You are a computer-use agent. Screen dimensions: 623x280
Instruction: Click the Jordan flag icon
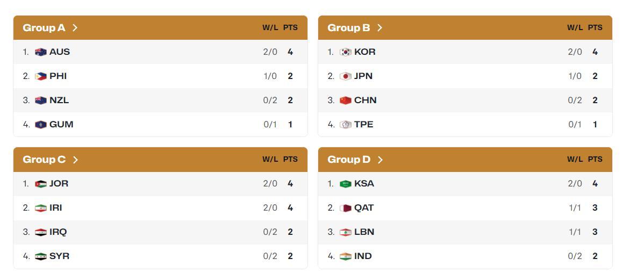pos(40,184)
